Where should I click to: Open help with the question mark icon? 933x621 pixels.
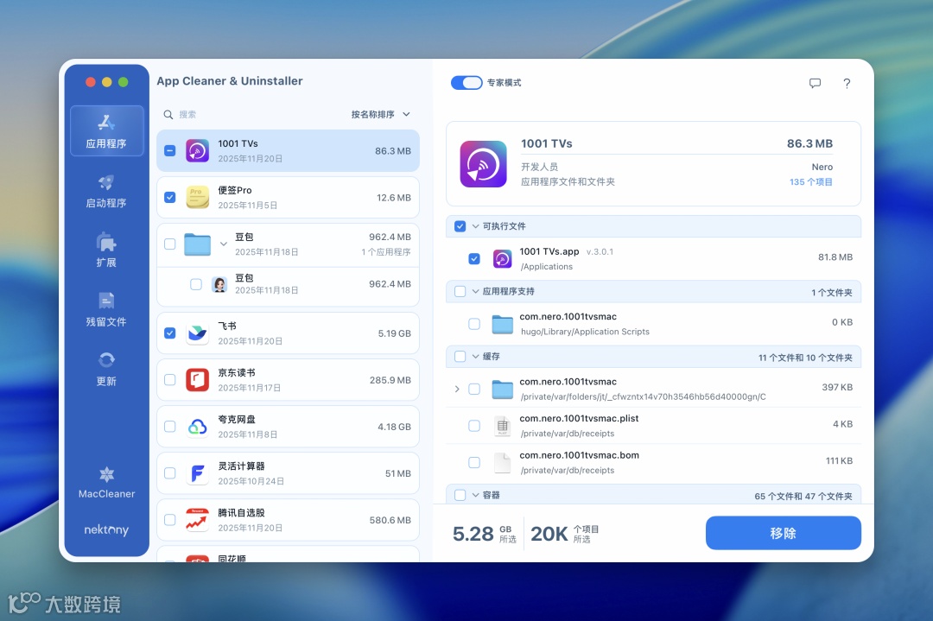tap(847, 83)
